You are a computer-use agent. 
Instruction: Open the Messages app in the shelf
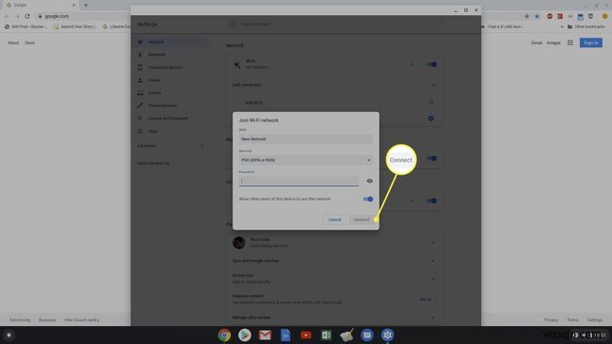coord(367,335)
